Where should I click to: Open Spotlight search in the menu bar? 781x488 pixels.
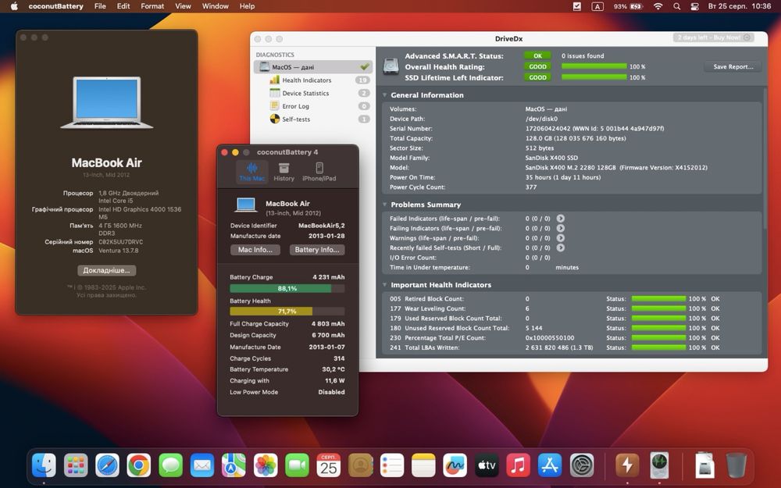[x=676, y=6]
